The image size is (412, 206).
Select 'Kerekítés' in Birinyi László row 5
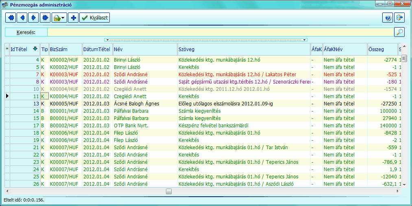click(189, 67)
